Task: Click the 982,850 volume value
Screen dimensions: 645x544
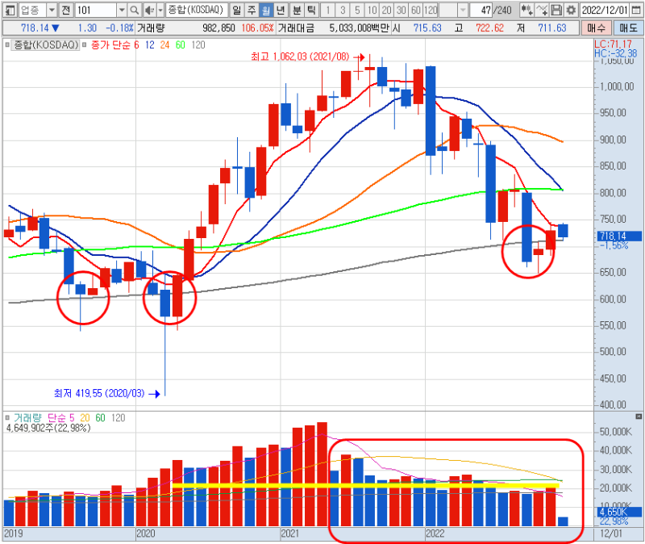Action: 218,28
